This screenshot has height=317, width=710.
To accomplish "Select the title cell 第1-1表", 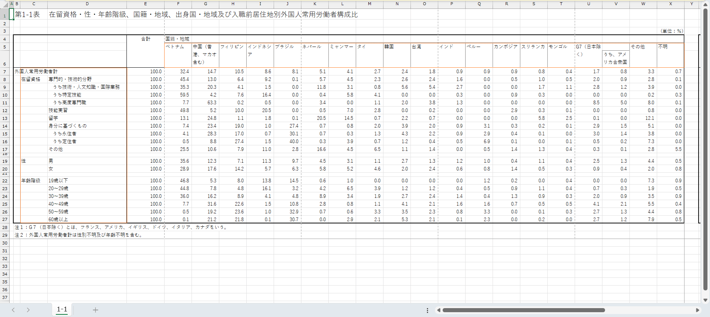I will click(x=27, y=15).
